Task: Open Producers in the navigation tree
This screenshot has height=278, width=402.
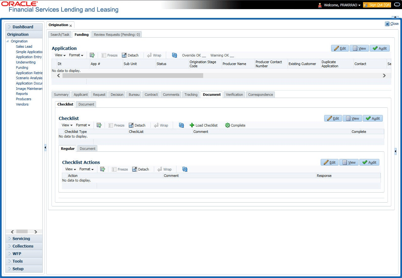Action: tap(24, 99)
